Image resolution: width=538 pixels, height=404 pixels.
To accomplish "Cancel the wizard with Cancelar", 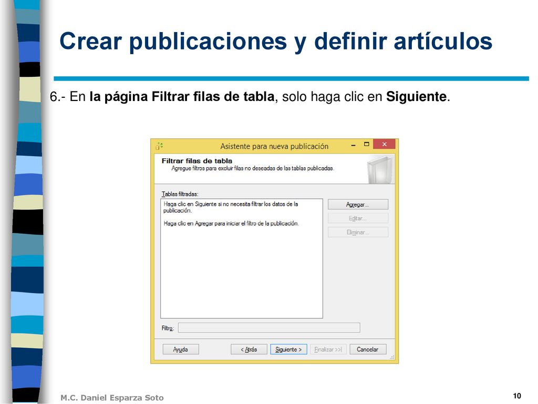I will point(368,349).
